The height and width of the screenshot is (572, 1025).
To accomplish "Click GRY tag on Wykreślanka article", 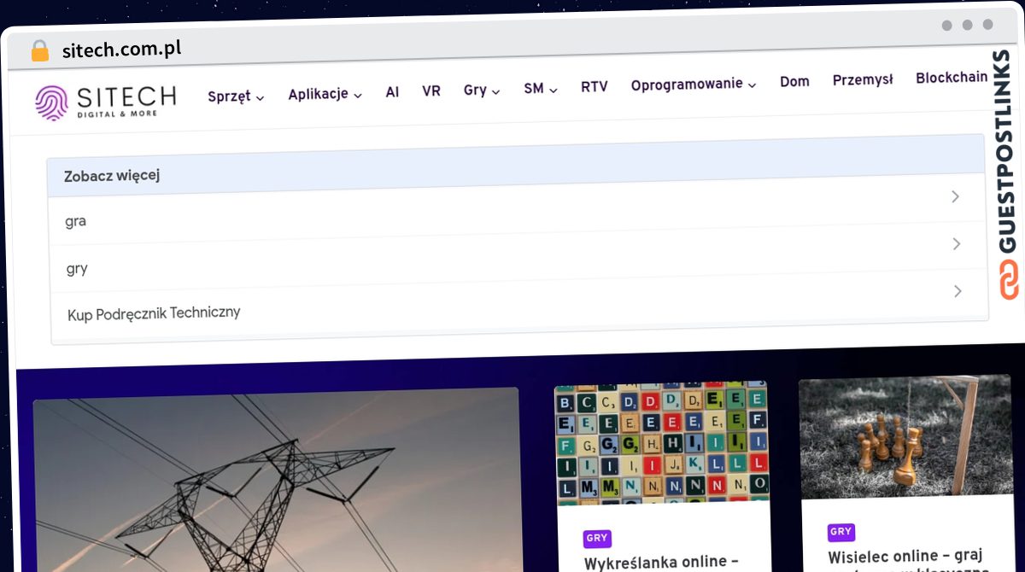I will [x=597, y=538].
